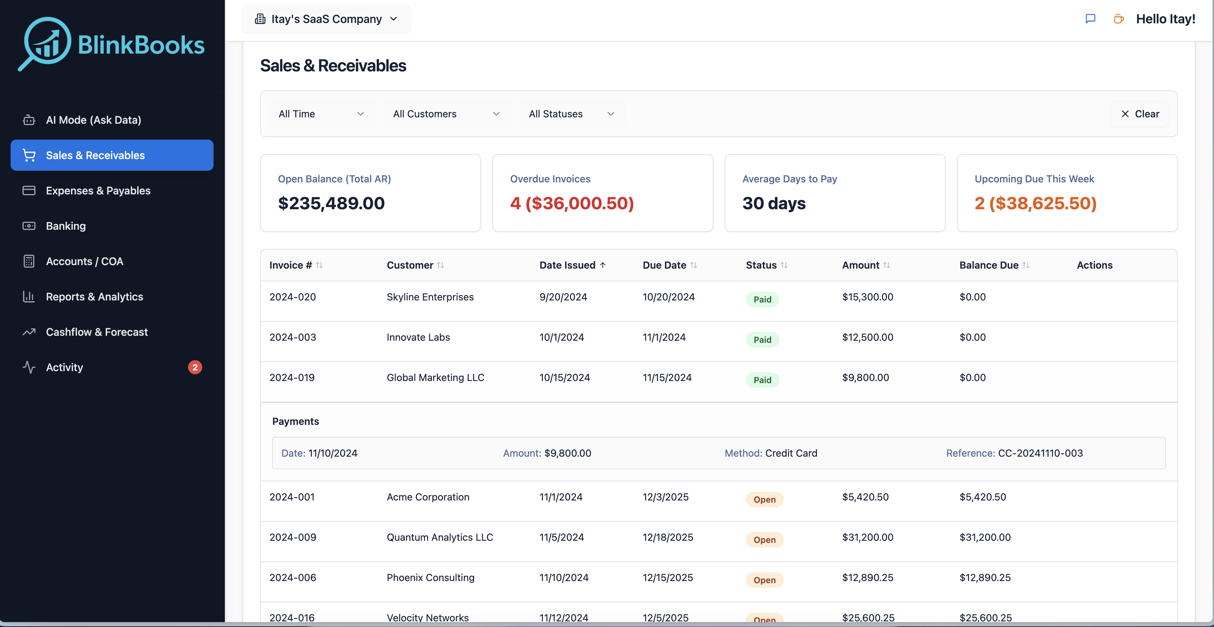This screenshot has height=627, width=1214.
Task: Click the BlinkBooks logo
Action: click(x=111, y=44)
